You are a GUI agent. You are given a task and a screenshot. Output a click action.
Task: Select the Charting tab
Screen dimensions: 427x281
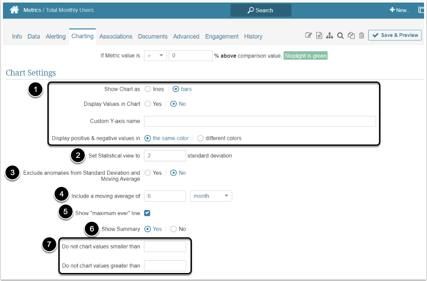(83, 36)
